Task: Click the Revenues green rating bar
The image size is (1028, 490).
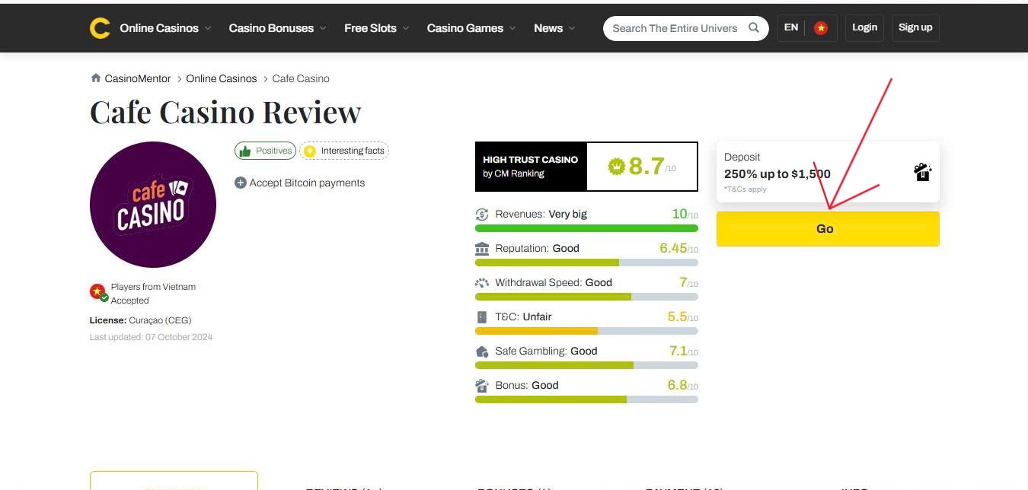Action: 586,228
